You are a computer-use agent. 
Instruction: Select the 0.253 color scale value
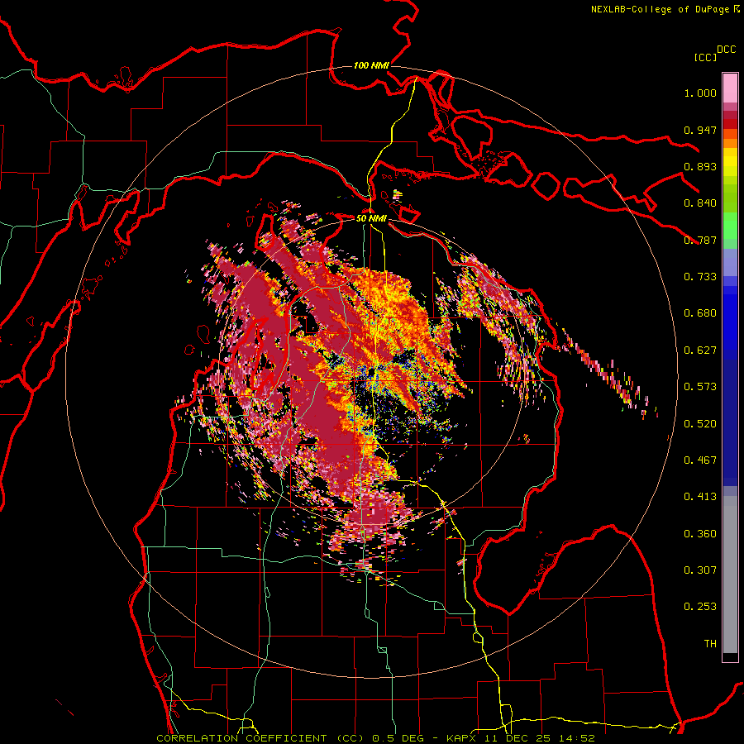700,607
